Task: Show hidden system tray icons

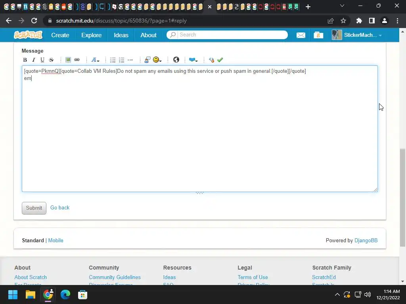Action: click(x=337, y=294)
